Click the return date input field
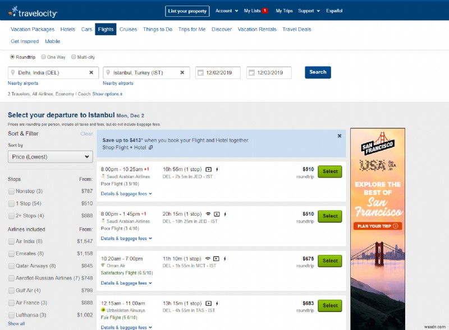Screen dimensions: 449x330 point(269,72)
